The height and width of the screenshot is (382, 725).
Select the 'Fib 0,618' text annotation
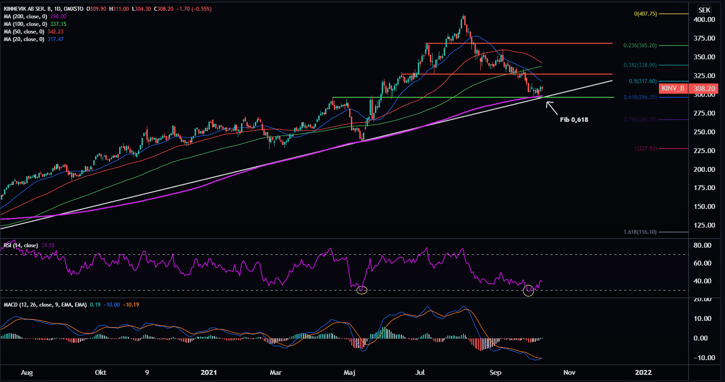(574, 120)
